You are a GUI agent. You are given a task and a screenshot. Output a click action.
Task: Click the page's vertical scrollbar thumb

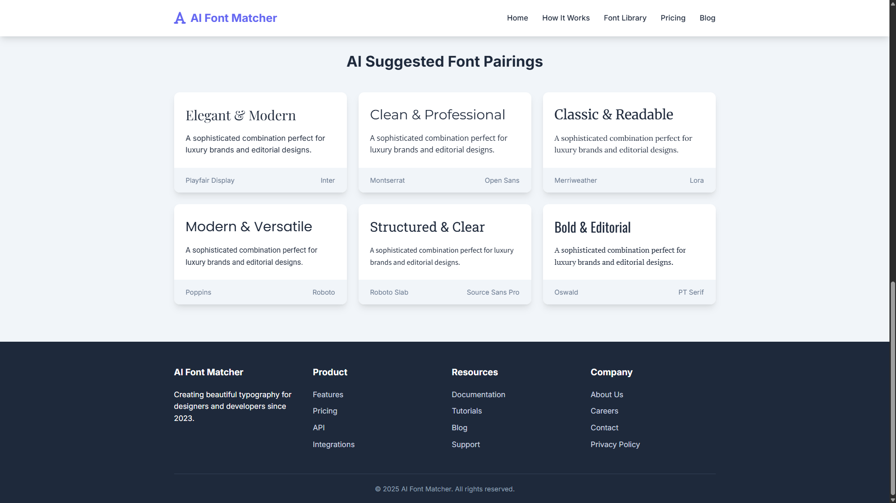[892, 388]
